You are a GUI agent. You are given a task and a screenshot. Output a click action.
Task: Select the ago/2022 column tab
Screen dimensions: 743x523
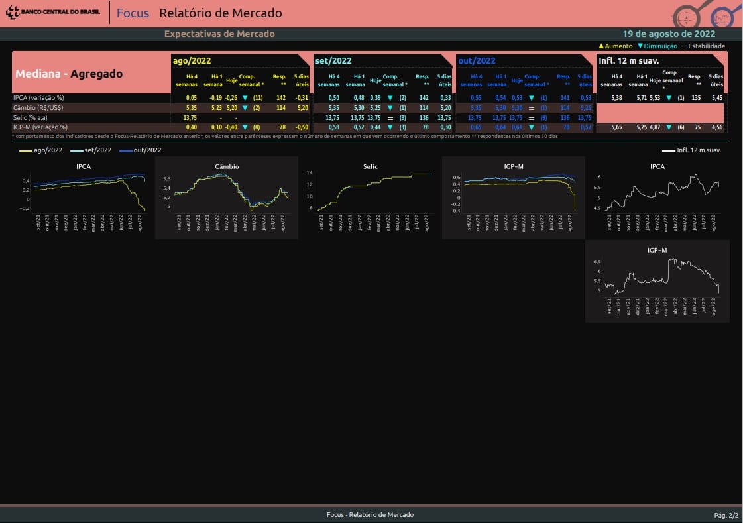pos(192,61)
